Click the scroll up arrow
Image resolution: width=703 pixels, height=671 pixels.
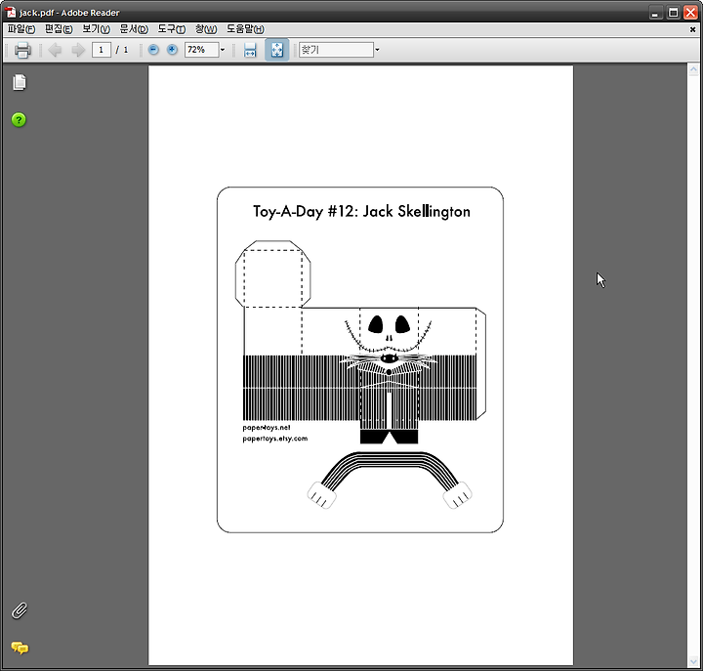click(693, 69)
